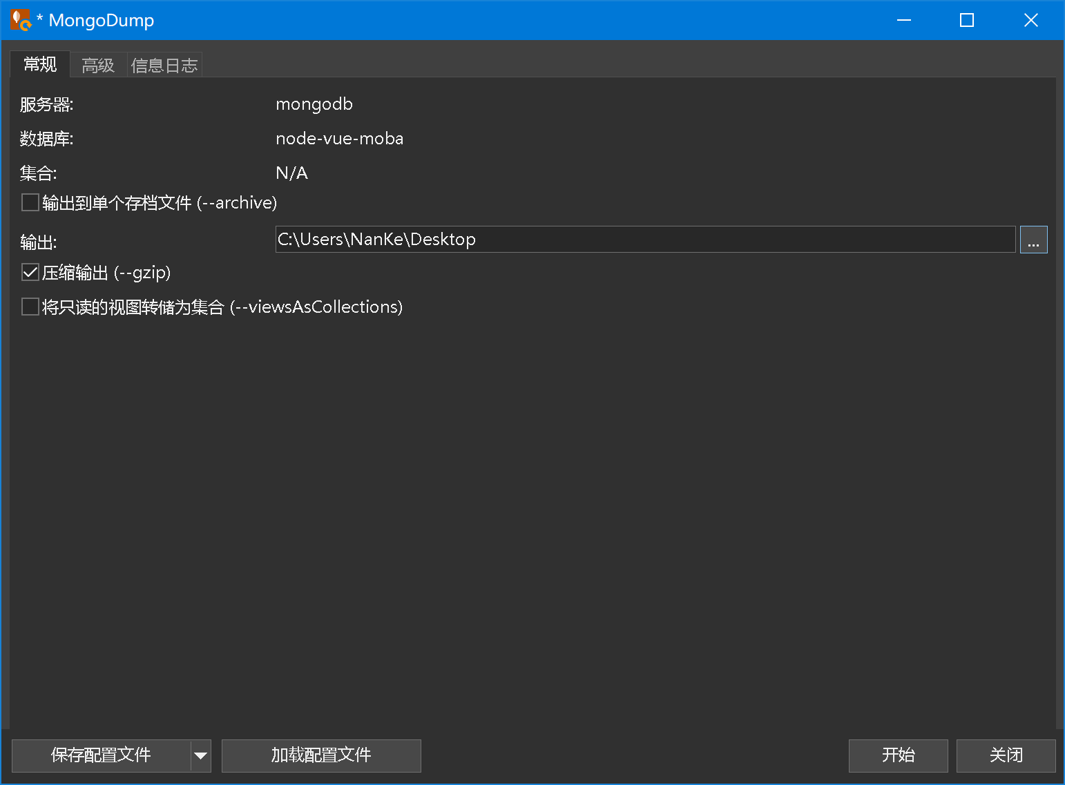Start the dump with 开始
This screenshot has height=785, width=1065.
pos(898,755)
